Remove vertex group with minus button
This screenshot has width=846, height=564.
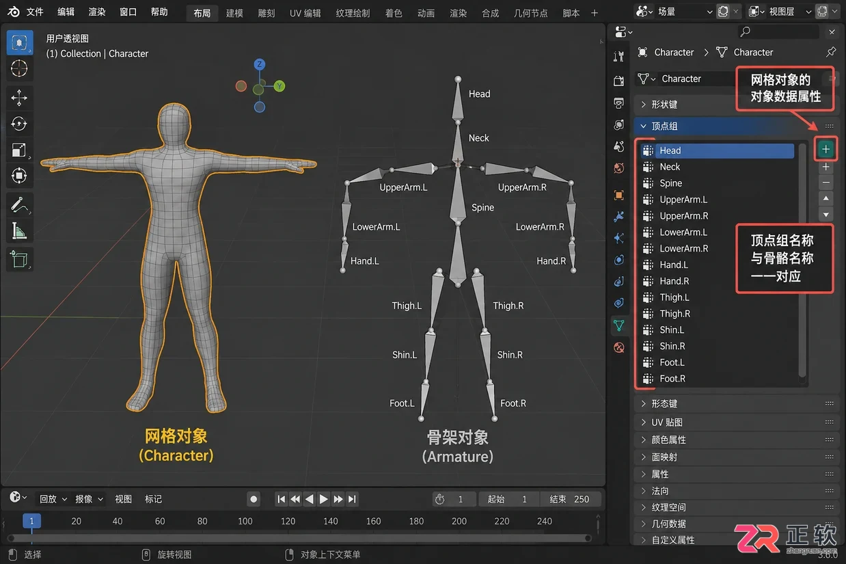coord(826,183)
